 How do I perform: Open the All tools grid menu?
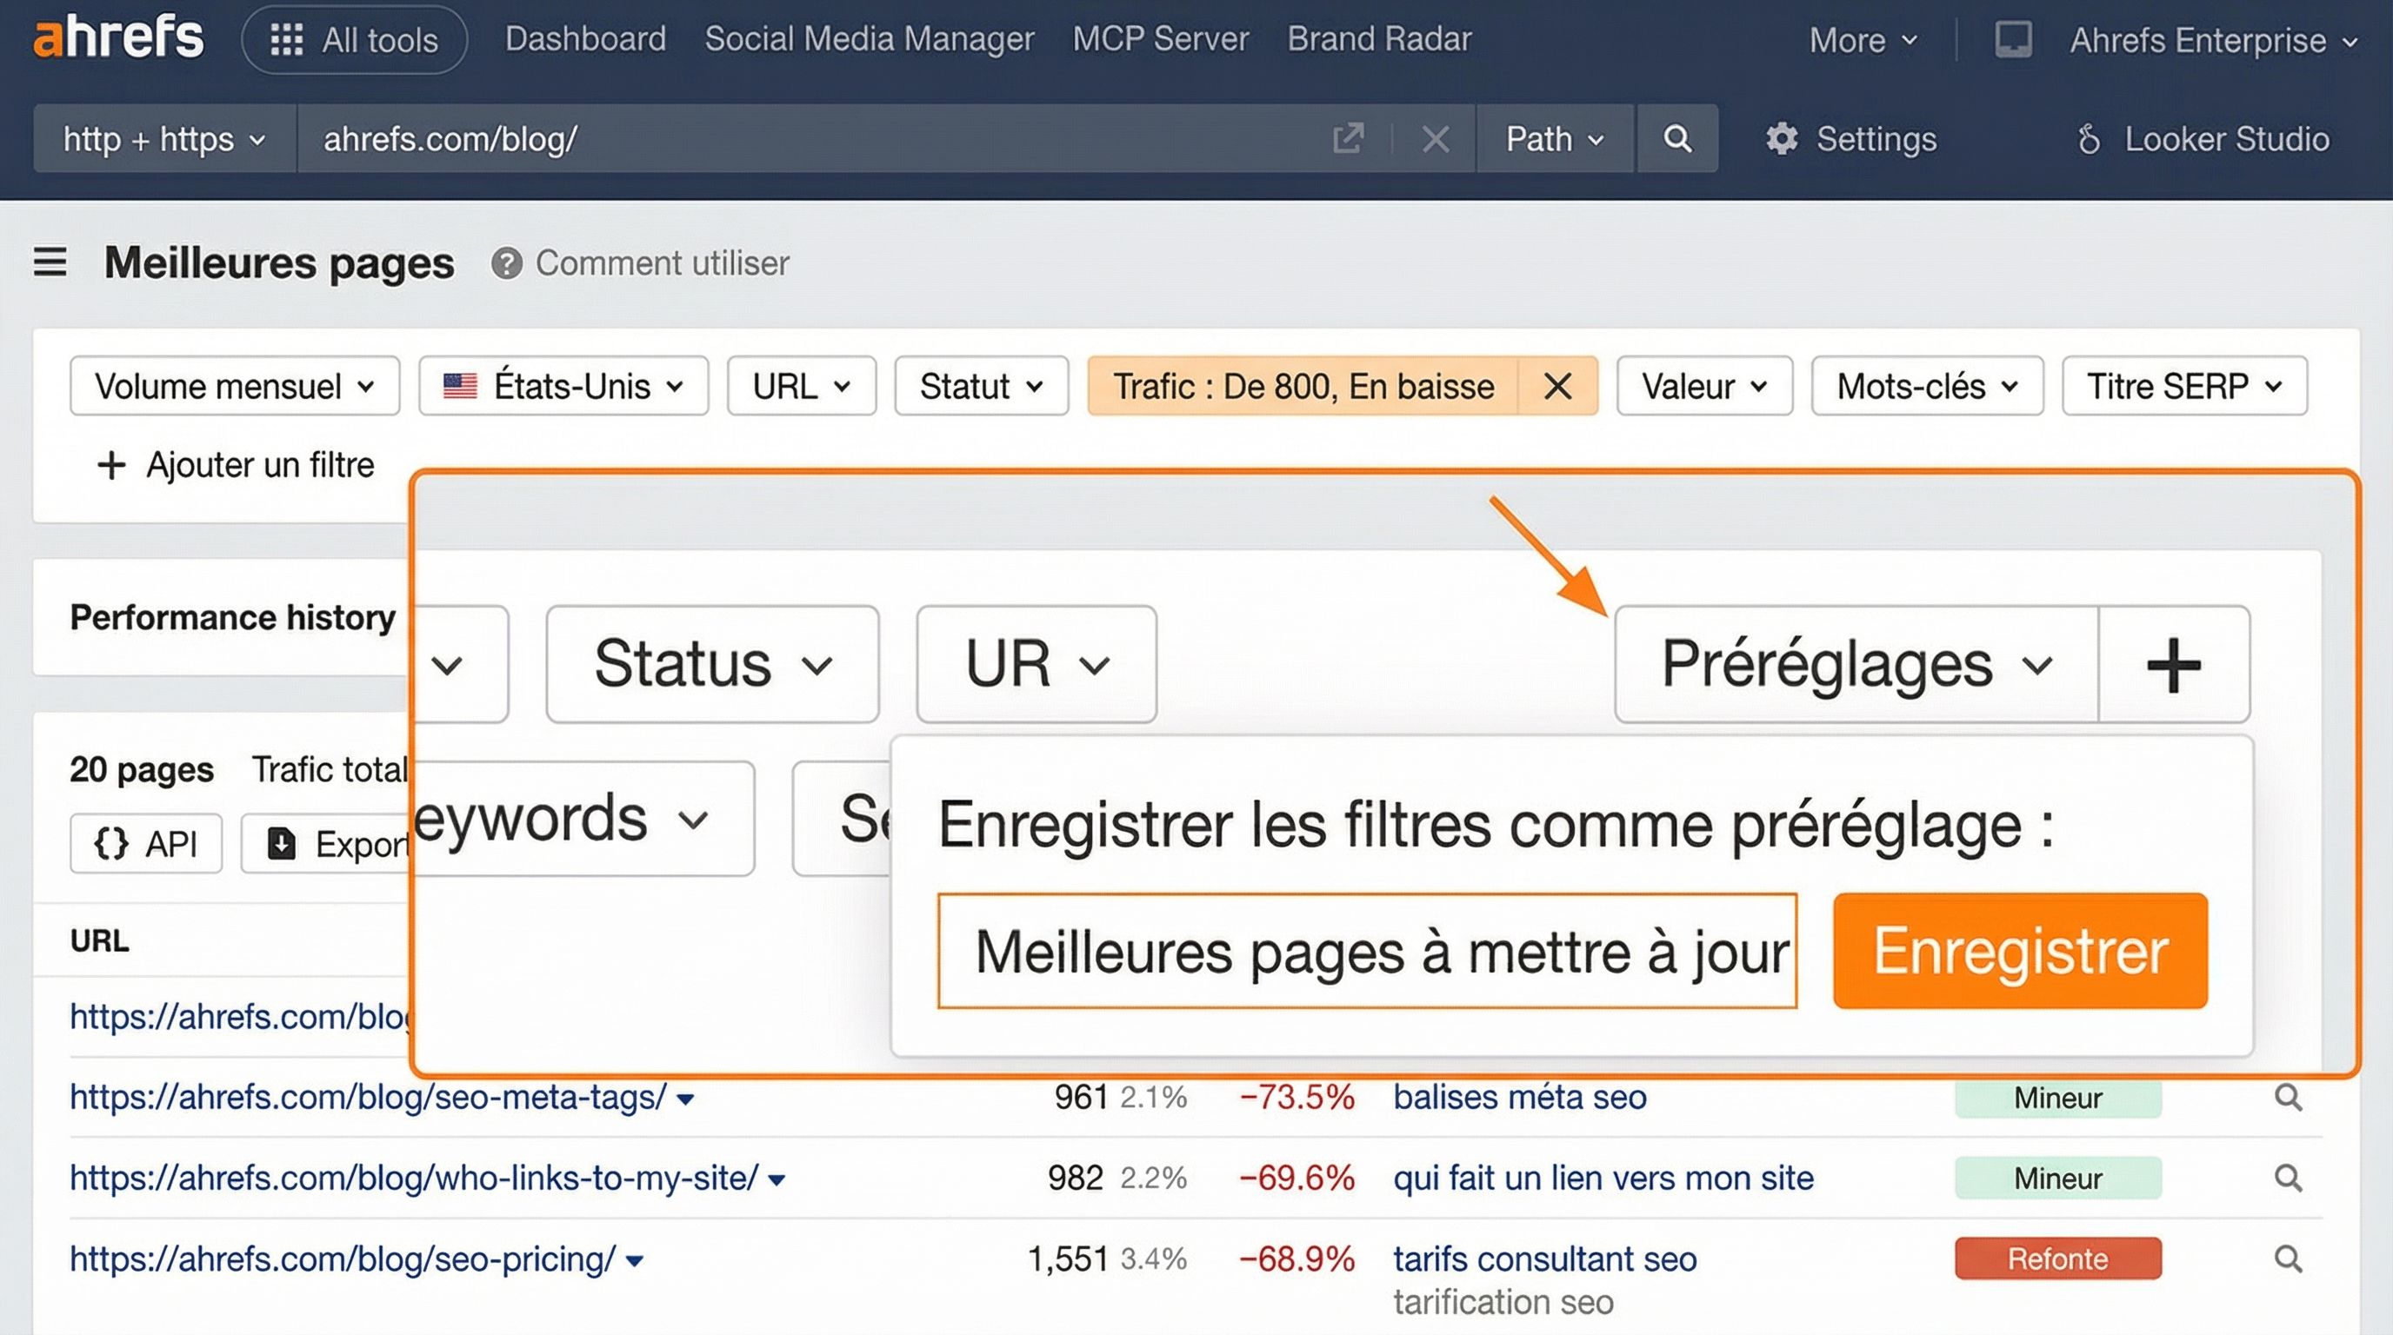click(x=353, y=39)
